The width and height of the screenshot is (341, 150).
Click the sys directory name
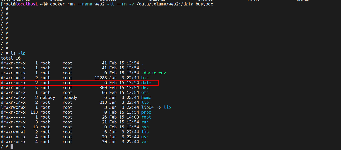coord(145,127)
